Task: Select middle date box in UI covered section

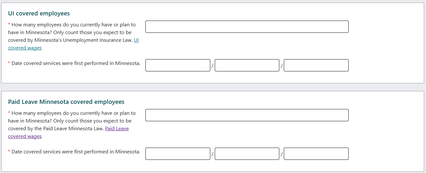Action: 247,65
